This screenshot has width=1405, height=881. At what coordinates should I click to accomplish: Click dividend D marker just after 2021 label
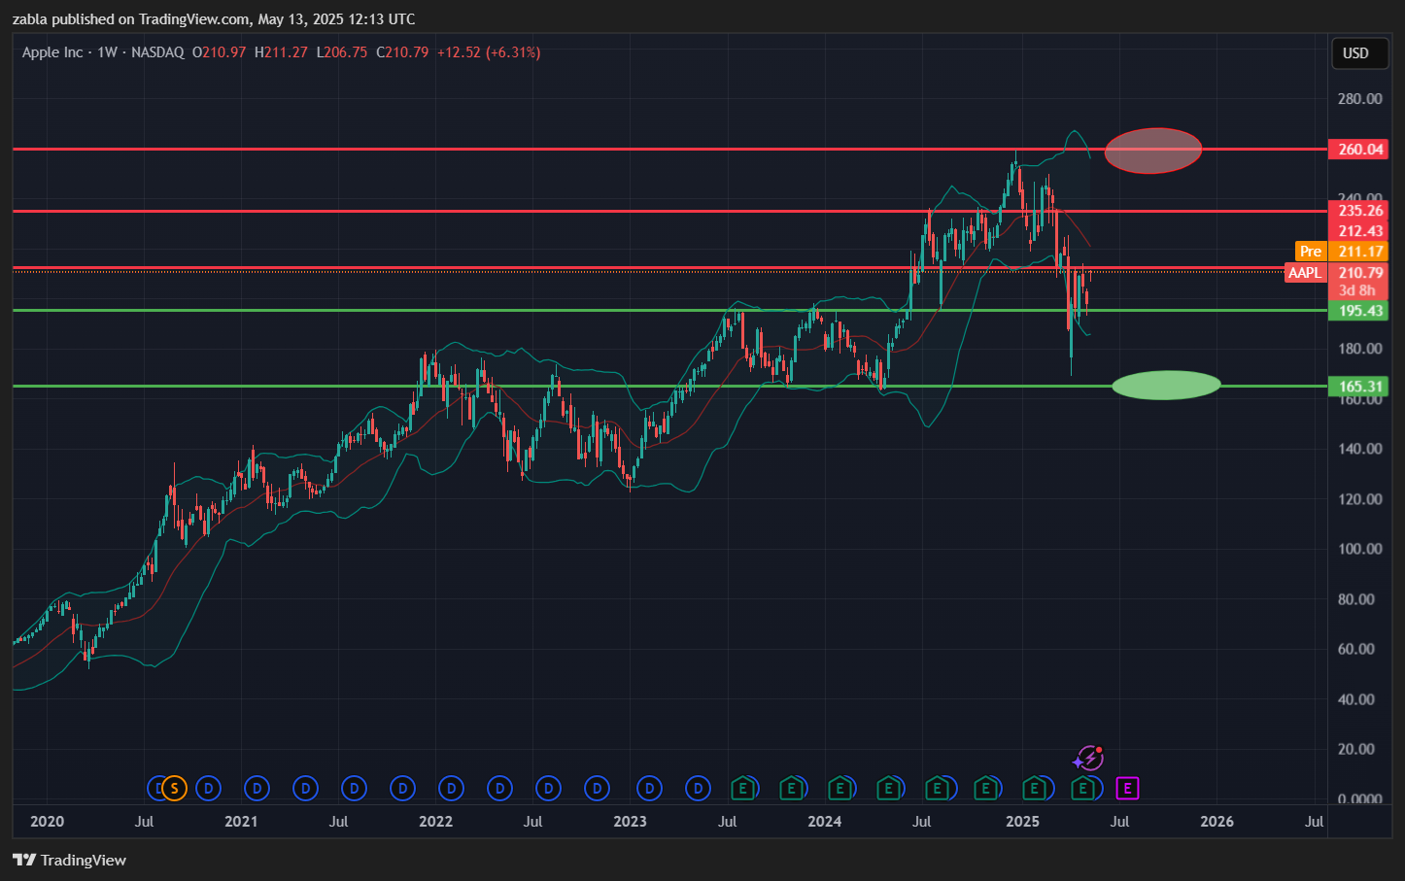(x=257, y=788)
